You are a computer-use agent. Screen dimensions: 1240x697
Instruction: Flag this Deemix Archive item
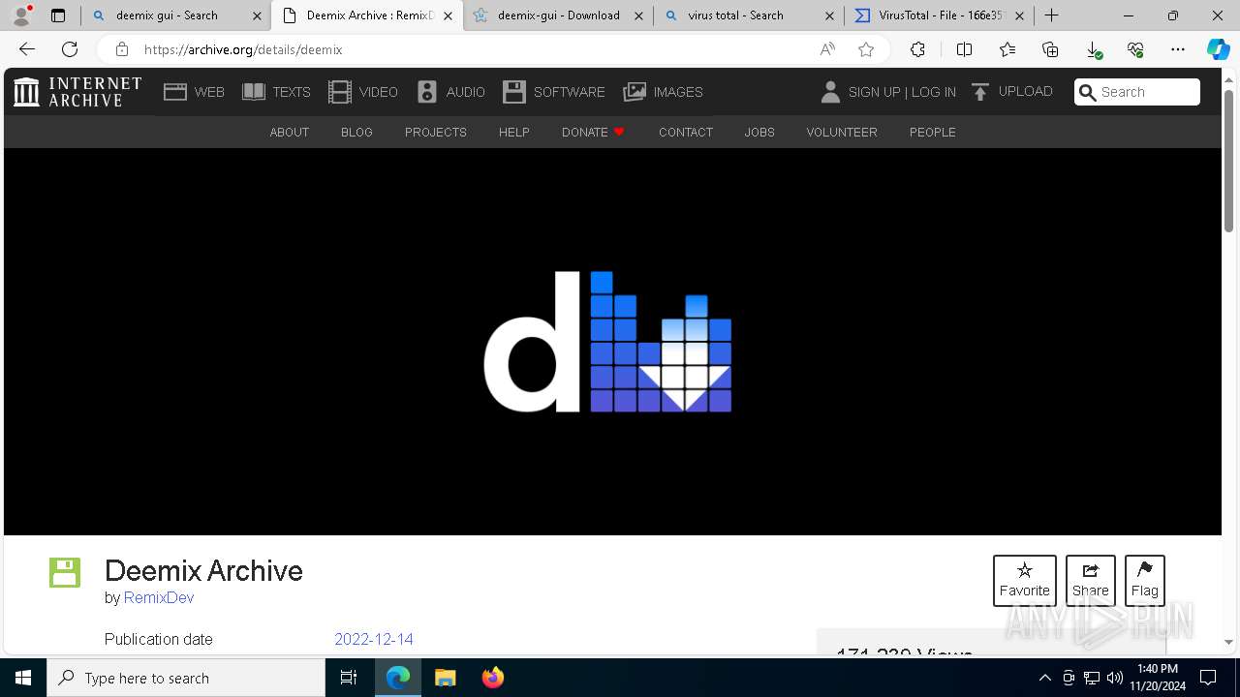coord(1145,581)
